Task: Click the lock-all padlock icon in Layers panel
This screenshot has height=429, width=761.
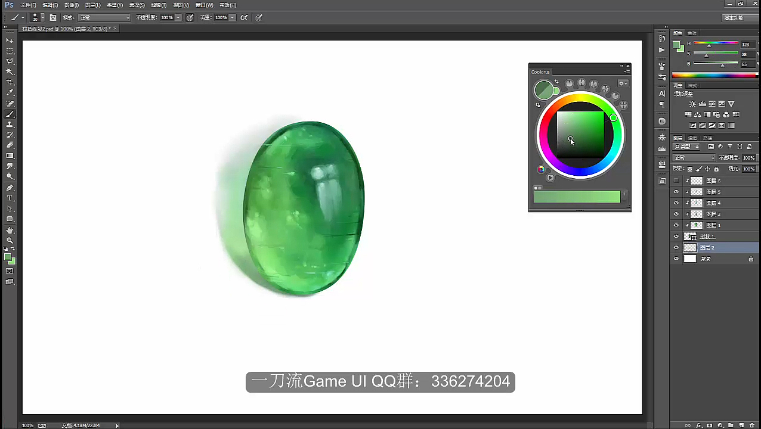Action: (x=716, y=169)
